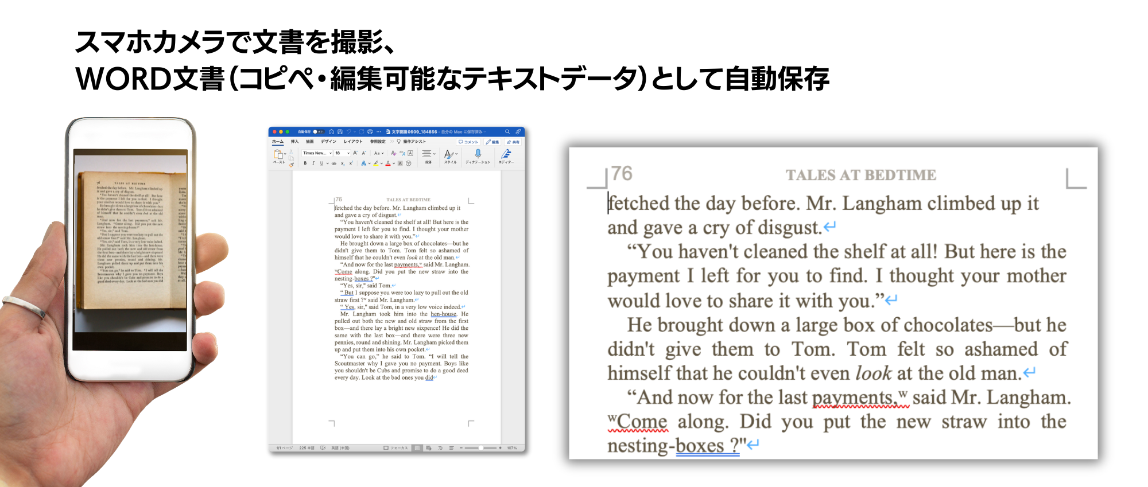The image size is (1148, 487).
Task: Open the Undo history dropdown arrow
Action: tap(355, 132)
